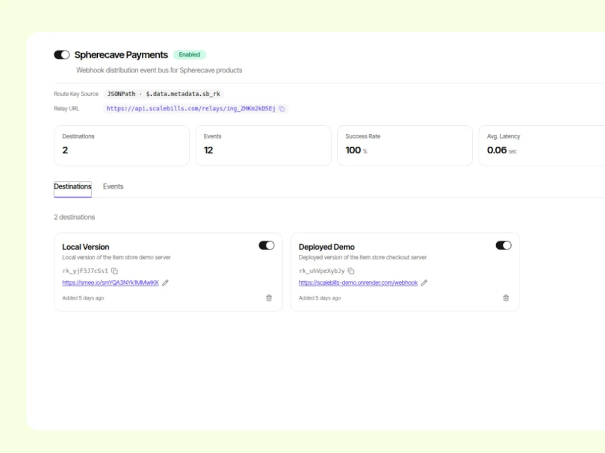605x453 pixels.
Task: Disable the Deployed Demo destination
Action: pyautogui.click(x=503, y=245)
